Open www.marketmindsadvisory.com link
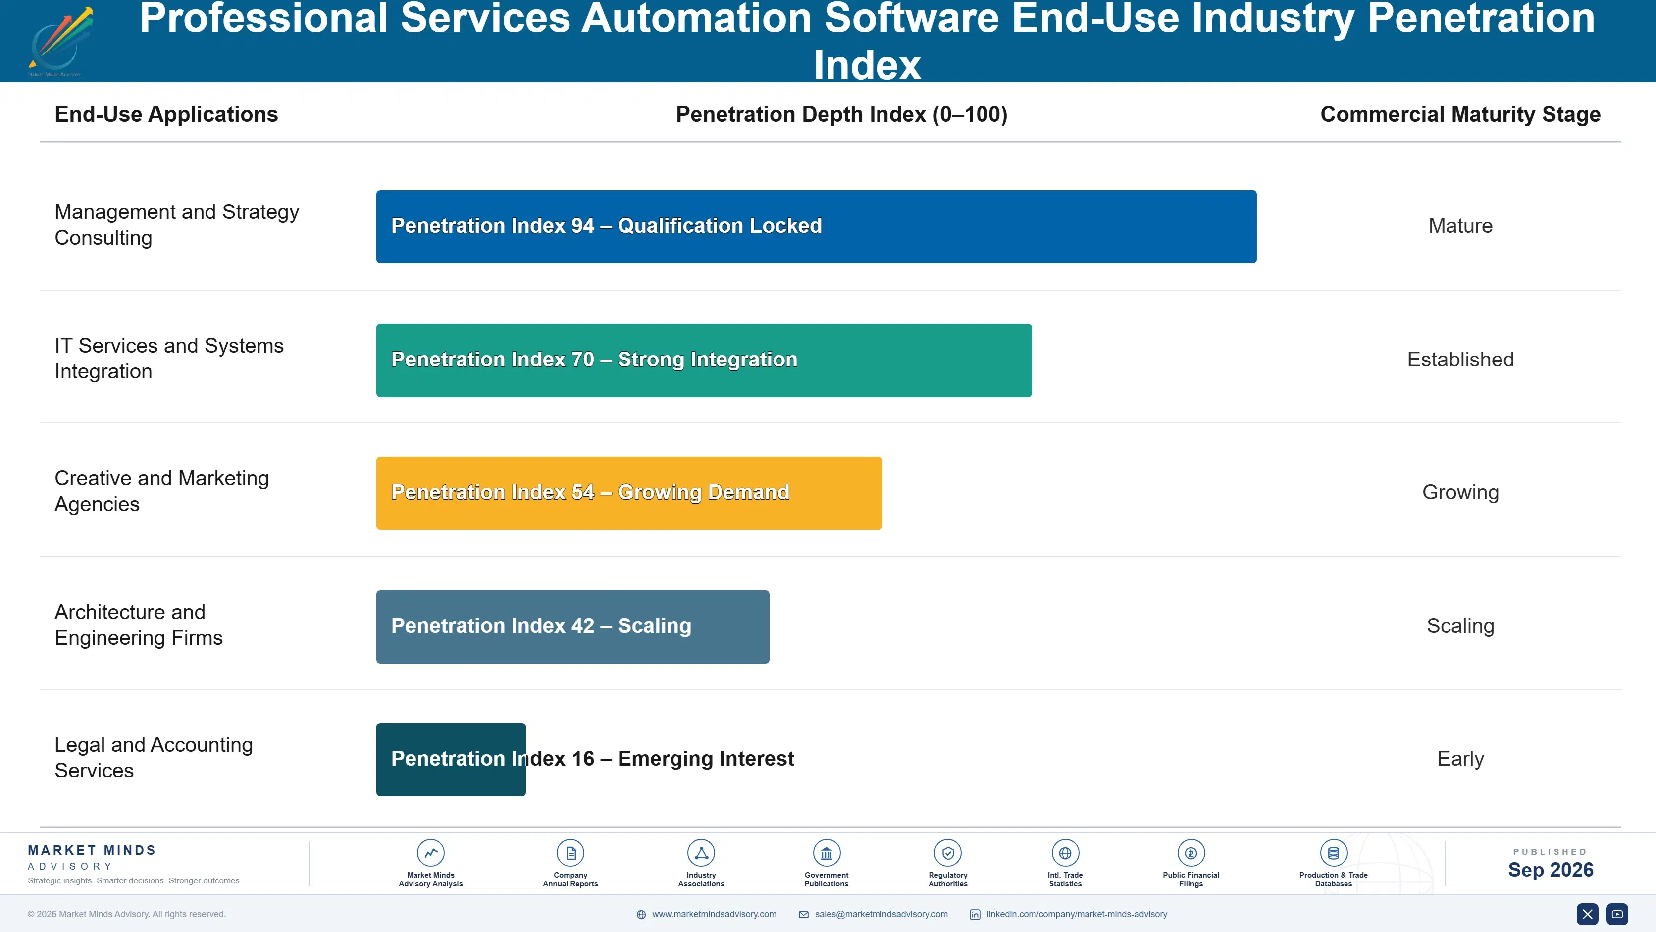The height and width of the screenshot is (932, 1656). click(x=714, y=914)
